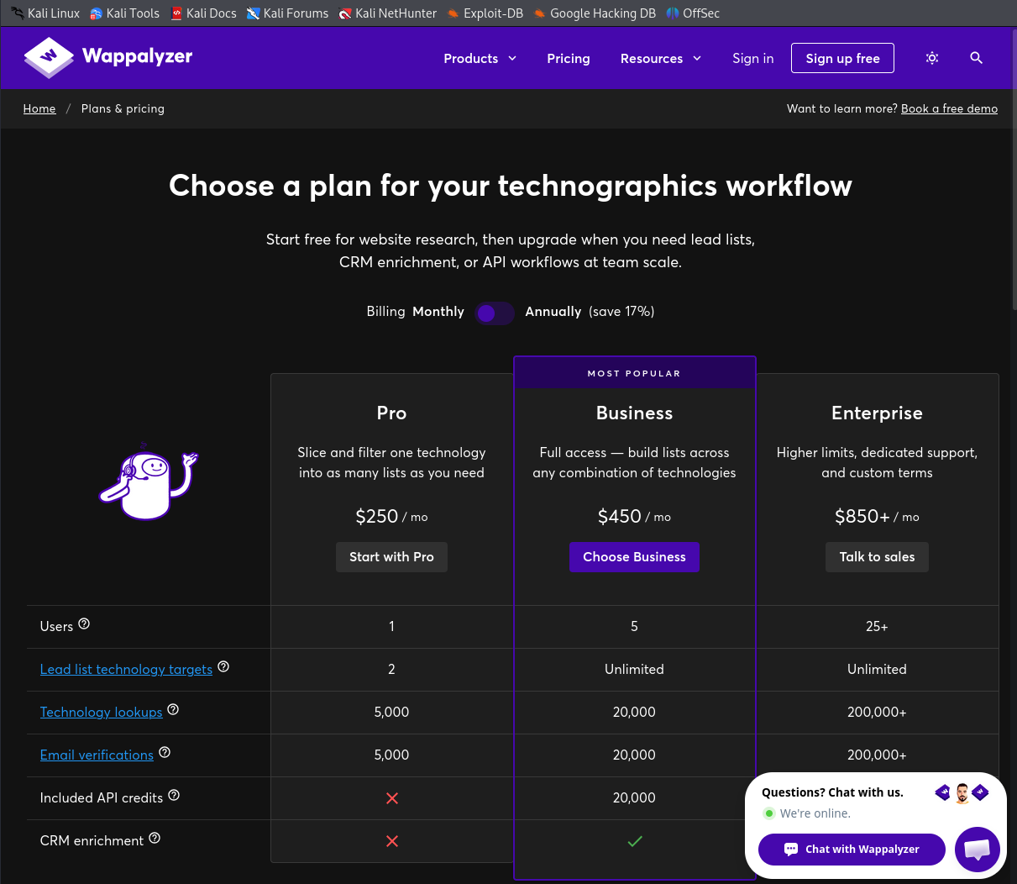The height and width of the screenshot is (884, 1017).
Task: Go to Pricing in navigation
Action: [569, 58]
